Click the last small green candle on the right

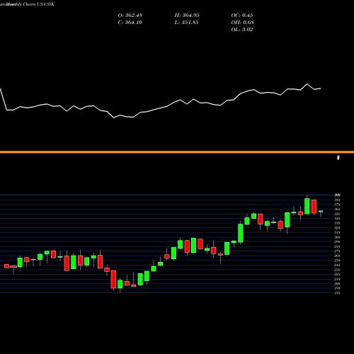[321, 212]
